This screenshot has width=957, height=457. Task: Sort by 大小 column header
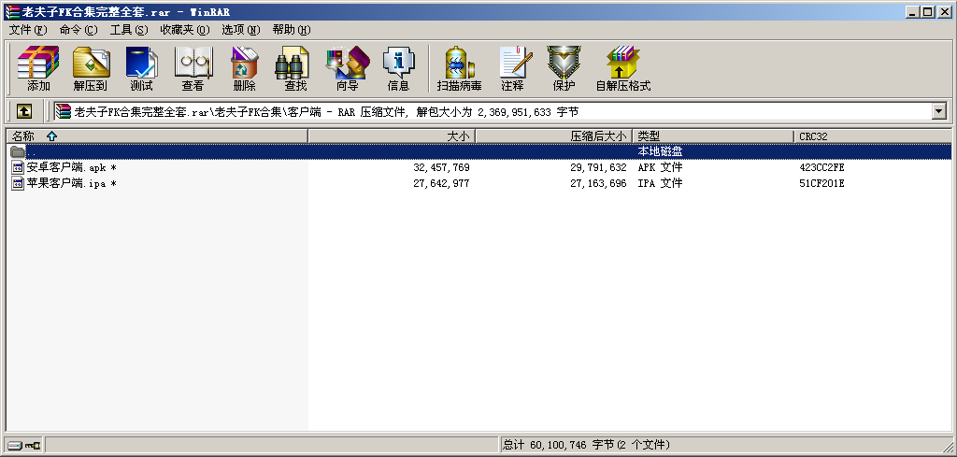pyautogui.click(x=392, y=136)
